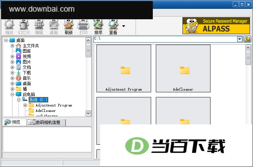This screenshot has width=253, height=167.
Task: Click the Desktop (桌面) wallpaper toolbar icon
Action: tap(54, 27)
